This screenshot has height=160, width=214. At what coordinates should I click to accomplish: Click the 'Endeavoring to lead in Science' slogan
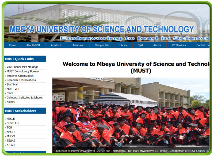coord(135,38)
